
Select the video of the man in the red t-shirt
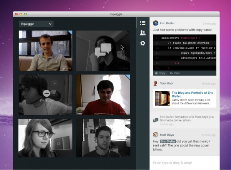click(103, 95)
